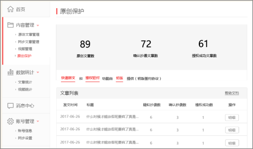The height and width of the screenshot is (149, 253).
Task: Open 文章统计 under 数据统计
Action: tap(25, 82)
